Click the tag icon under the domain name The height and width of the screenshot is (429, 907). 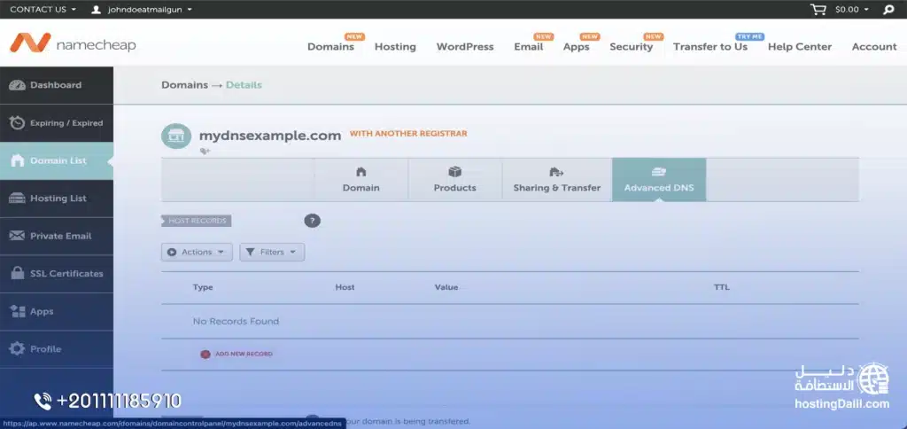(205, 151)
